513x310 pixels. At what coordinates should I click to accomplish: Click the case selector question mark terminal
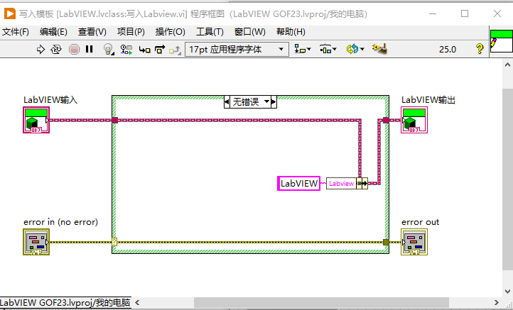click(x=114, y=242)
